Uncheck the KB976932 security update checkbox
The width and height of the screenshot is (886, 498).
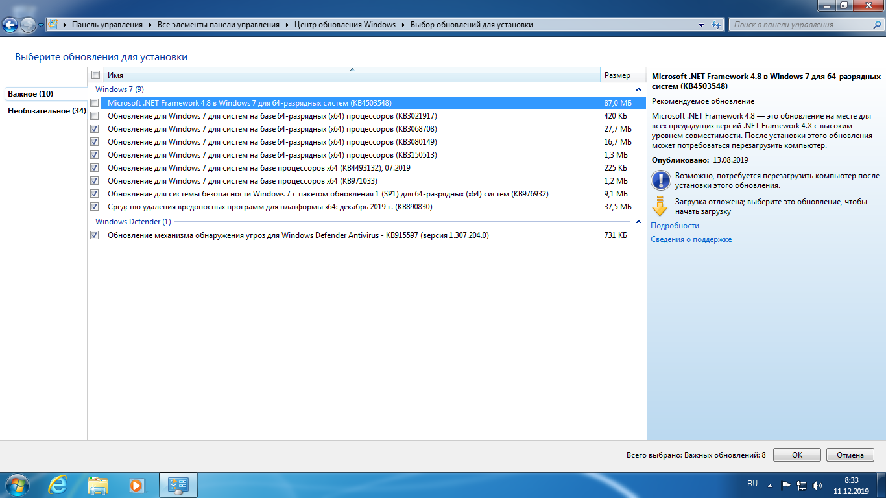95,194
